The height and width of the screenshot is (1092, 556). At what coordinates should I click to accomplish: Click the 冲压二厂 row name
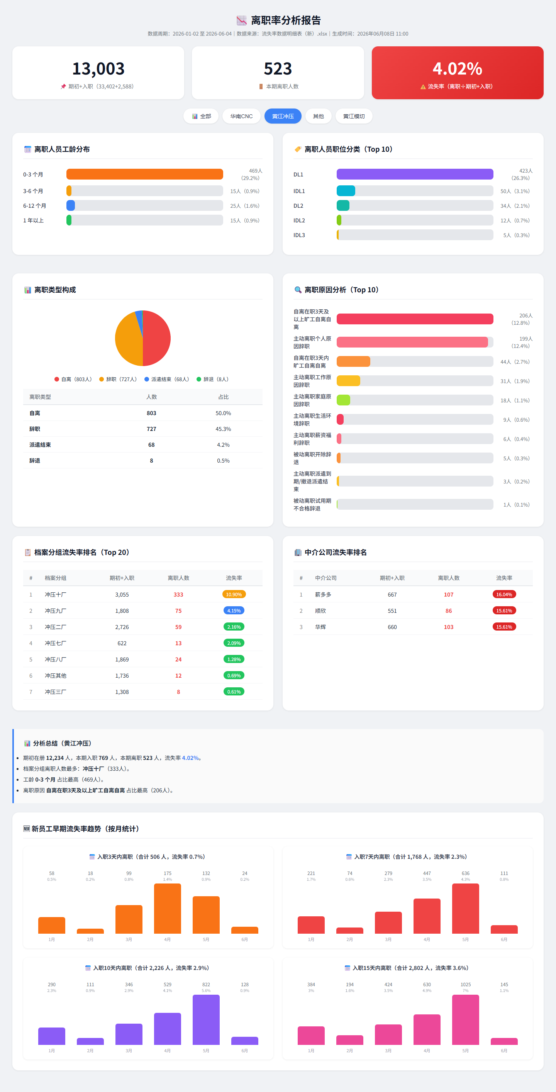coord(56,627)
